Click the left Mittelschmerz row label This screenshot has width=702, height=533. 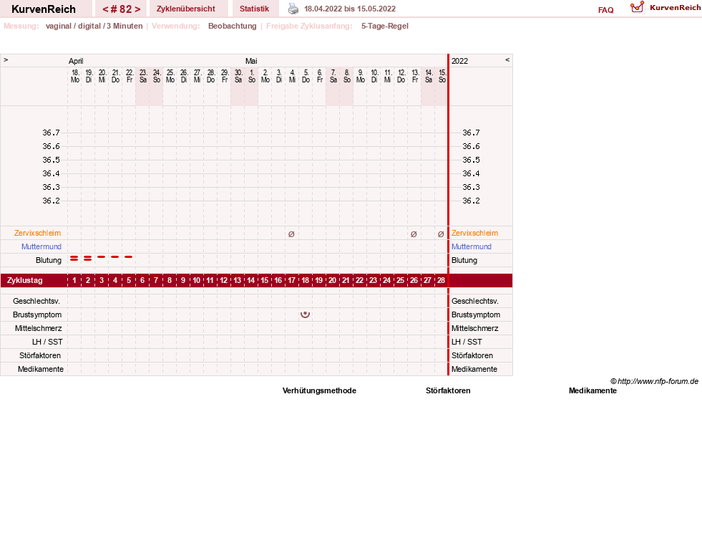[x=38, y=328]
